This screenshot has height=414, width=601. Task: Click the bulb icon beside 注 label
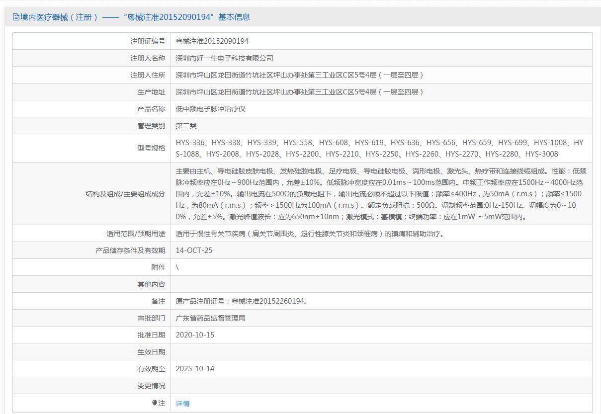click(155, 403)
